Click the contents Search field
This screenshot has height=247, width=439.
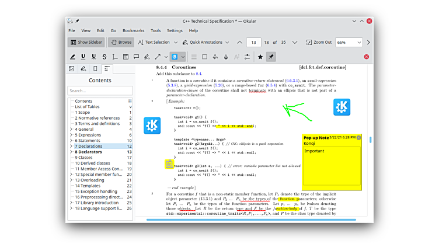pyautogui.click(x=100, y=91)
